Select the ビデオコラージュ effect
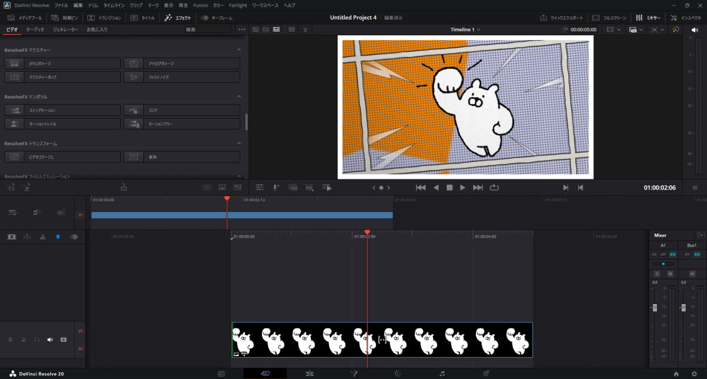 pos(62,157)
